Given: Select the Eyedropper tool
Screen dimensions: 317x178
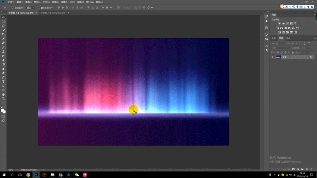Looking at the screenshot, I should pos(3,39).
